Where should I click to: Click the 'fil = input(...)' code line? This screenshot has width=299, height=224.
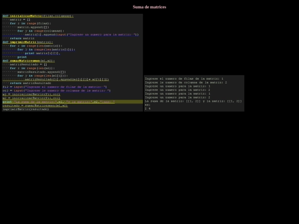point(55,87)
